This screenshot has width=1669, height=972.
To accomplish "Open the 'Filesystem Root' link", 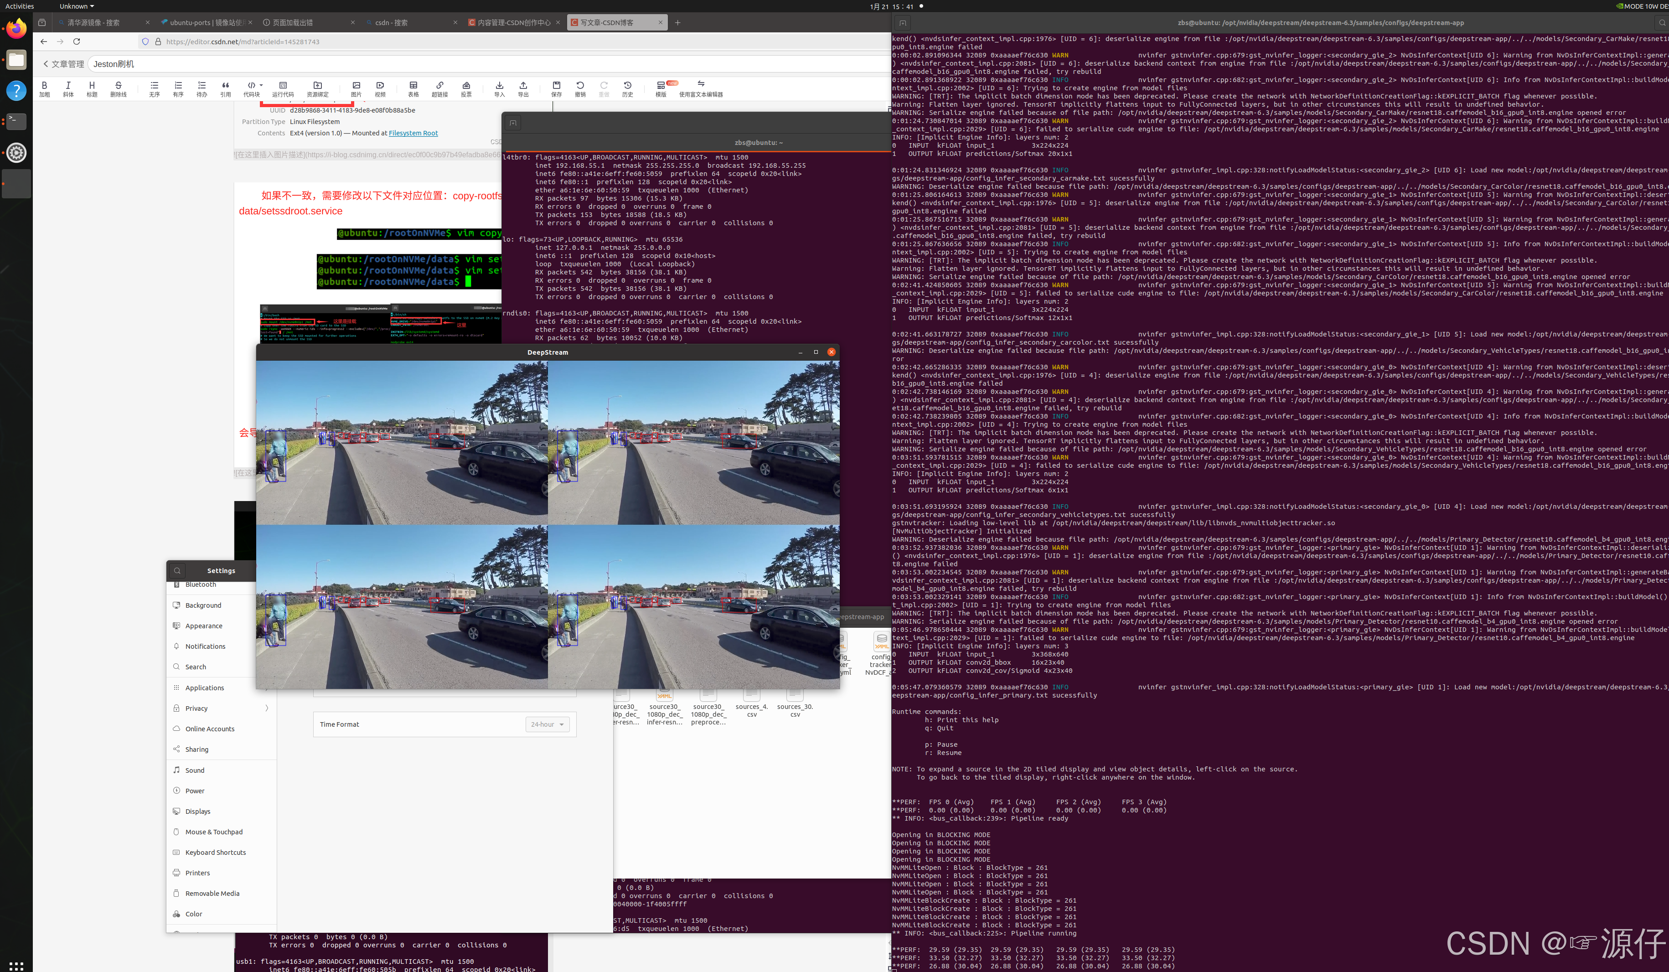I will tap(413, 133).
